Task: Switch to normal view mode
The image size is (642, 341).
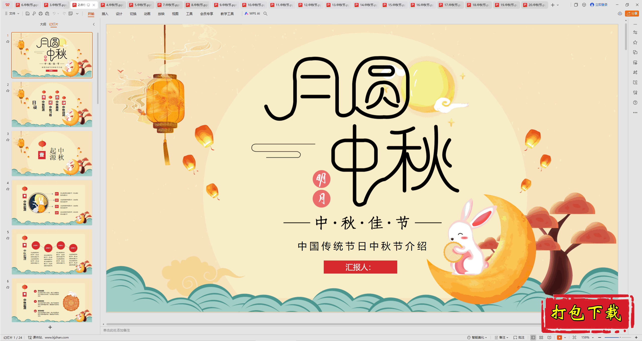Action: (533, 337)
